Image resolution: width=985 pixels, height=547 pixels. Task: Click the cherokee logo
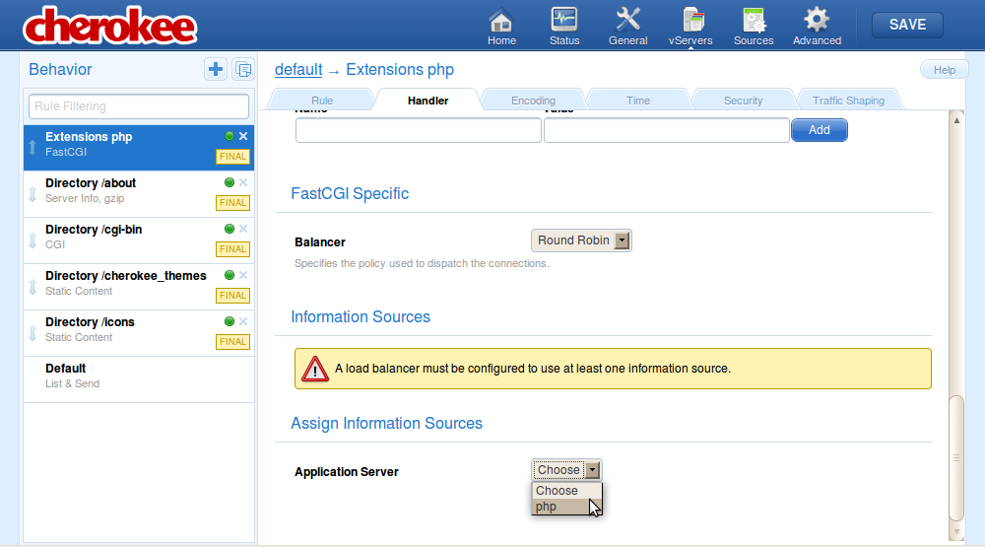(110, 26)
